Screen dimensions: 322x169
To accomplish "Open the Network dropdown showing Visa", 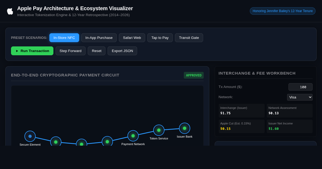I will click(300, 97).
